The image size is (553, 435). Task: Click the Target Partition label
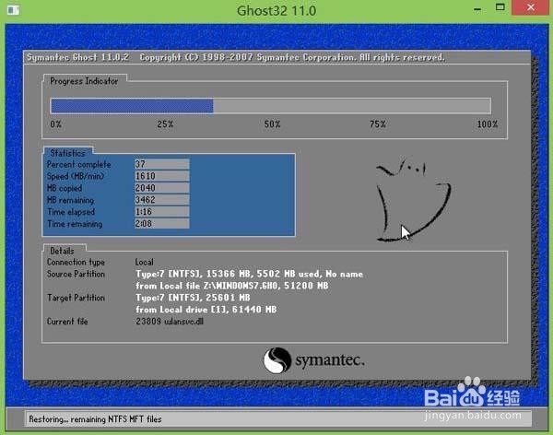pyautogui.click(x=76, y=298)
